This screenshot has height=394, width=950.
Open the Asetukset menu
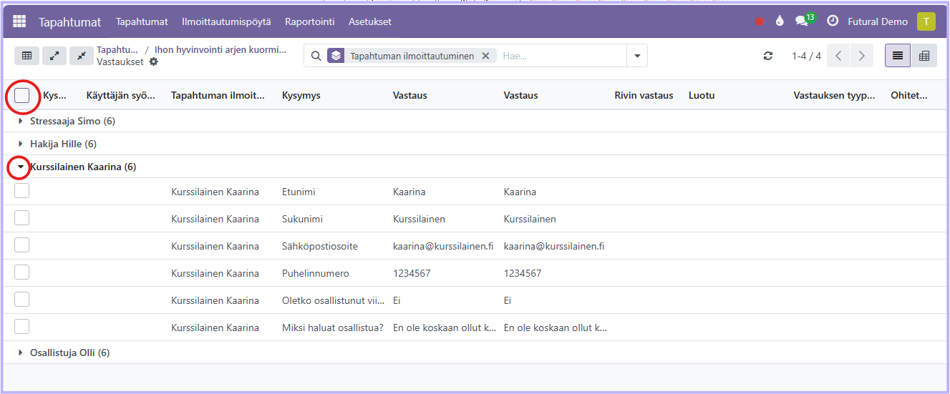point(369,21)
